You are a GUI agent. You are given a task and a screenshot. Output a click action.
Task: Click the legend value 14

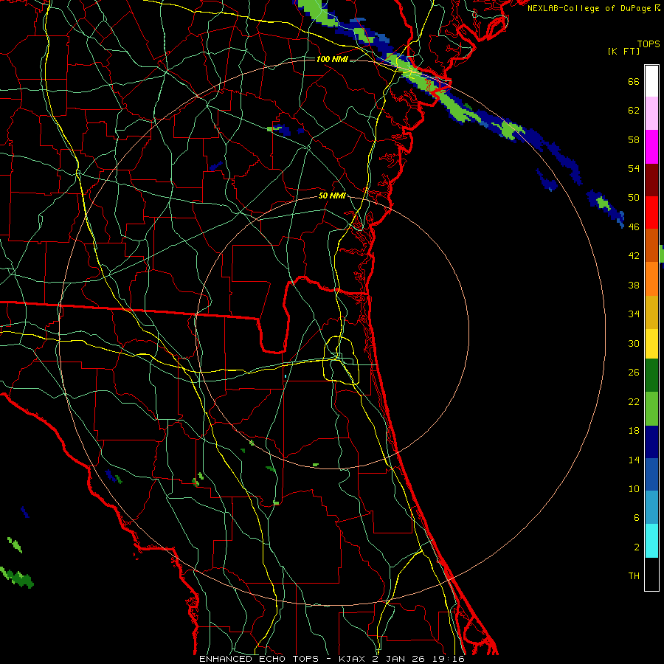point(634,460)
